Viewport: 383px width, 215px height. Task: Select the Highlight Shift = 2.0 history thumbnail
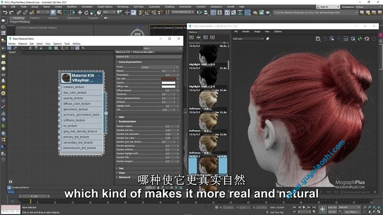point(208,78)
